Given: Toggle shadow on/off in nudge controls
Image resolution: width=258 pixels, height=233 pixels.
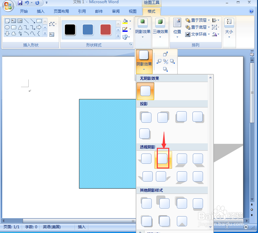Looking at the screenshot, I should 165,61.
